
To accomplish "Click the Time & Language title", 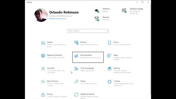I will (x=87, y=68).
